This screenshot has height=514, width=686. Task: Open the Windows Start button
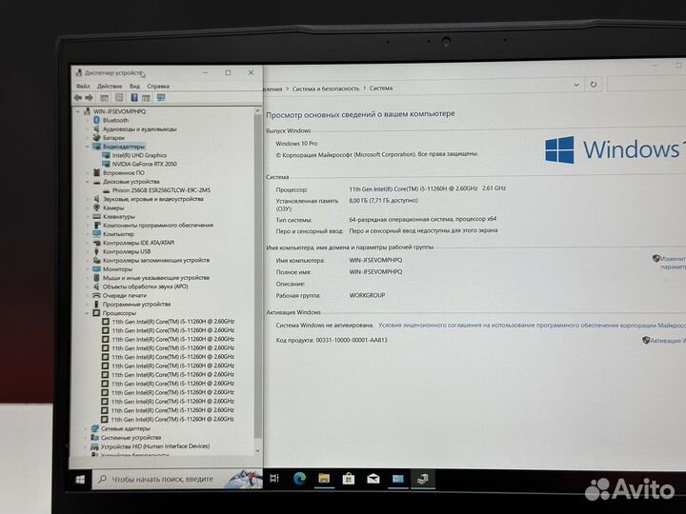[80, 480]
